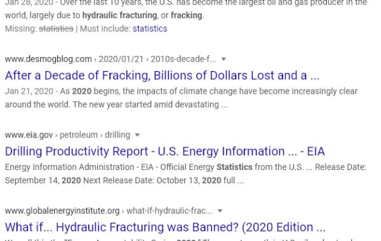Viewport: 381px width, 241px height.
Task: Open the "After a Decade of Fracking" result
Action: (x=162, y=75)
